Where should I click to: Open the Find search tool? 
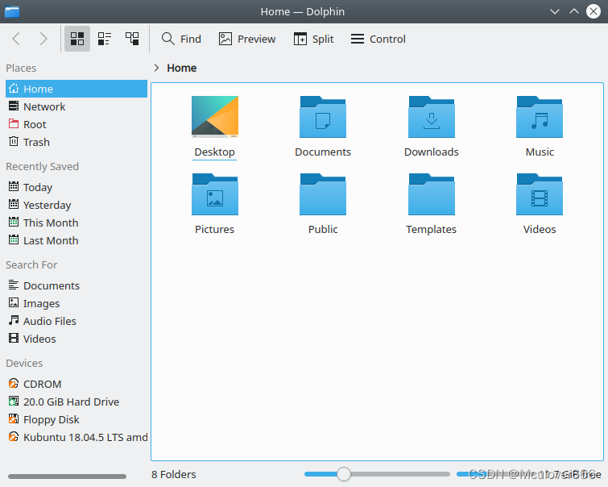point(181,39)
